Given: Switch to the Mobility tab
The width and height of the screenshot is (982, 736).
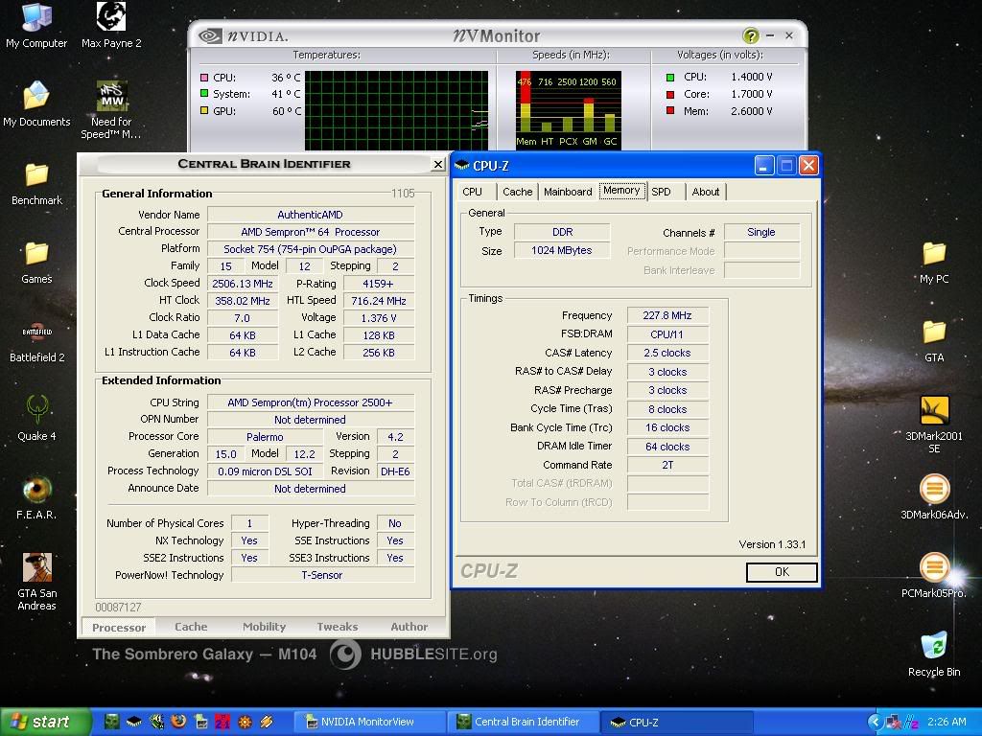Looking at the screenshot, I should 264,627.
